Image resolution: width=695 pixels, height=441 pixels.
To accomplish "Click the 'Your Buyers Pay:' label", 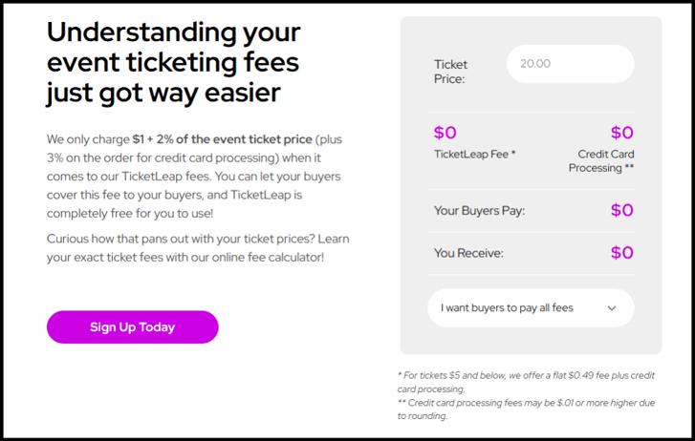I will 480,211.
